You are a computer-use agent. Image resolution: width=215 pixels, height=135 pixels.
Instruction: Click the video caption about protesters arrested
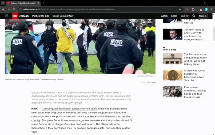click(x=34, y=79)
